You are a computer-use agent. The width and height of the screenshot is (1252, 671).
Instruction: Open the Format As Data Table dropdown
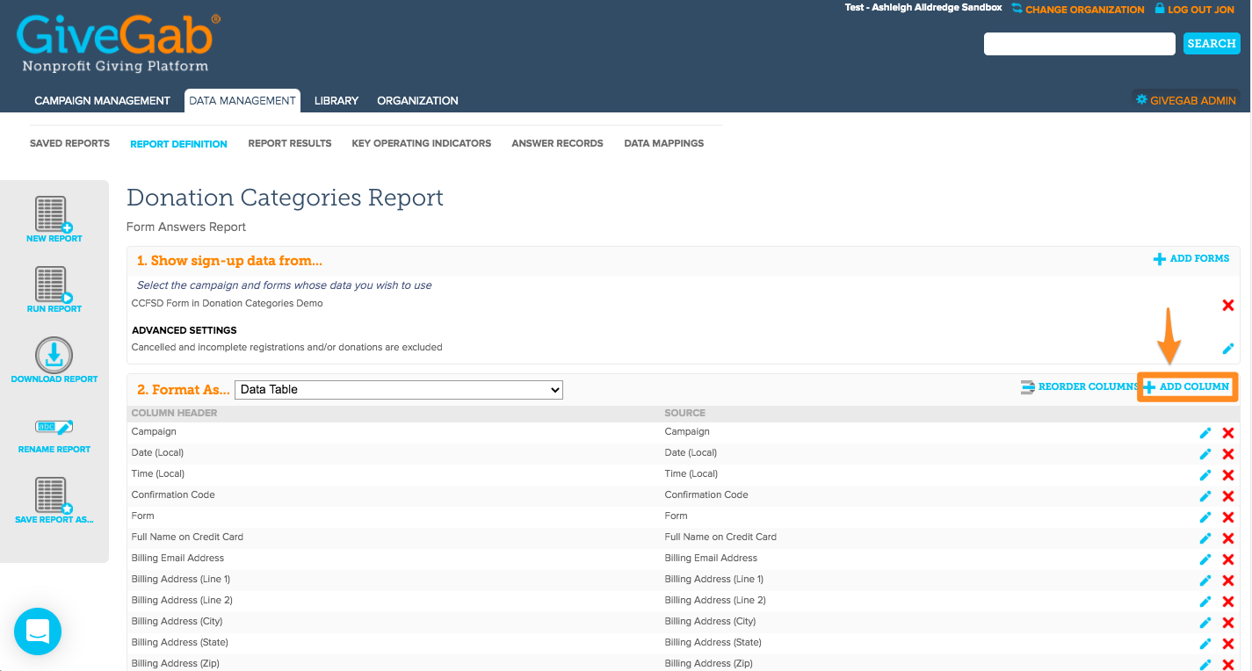click(399, 389)
